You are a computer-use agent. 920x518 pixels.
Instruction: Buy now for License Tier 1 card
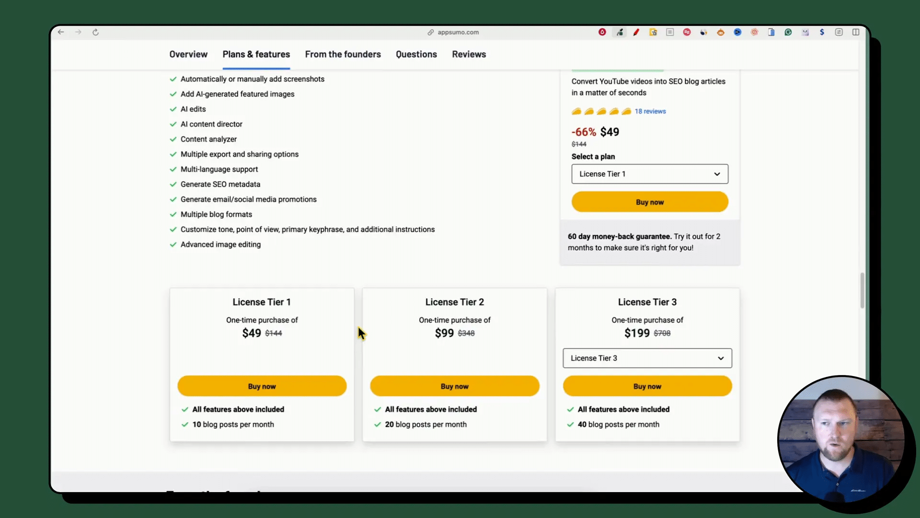tap(262, 386)
